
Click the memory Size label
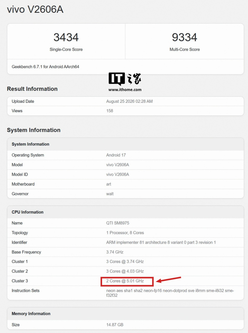coord(15,325)
